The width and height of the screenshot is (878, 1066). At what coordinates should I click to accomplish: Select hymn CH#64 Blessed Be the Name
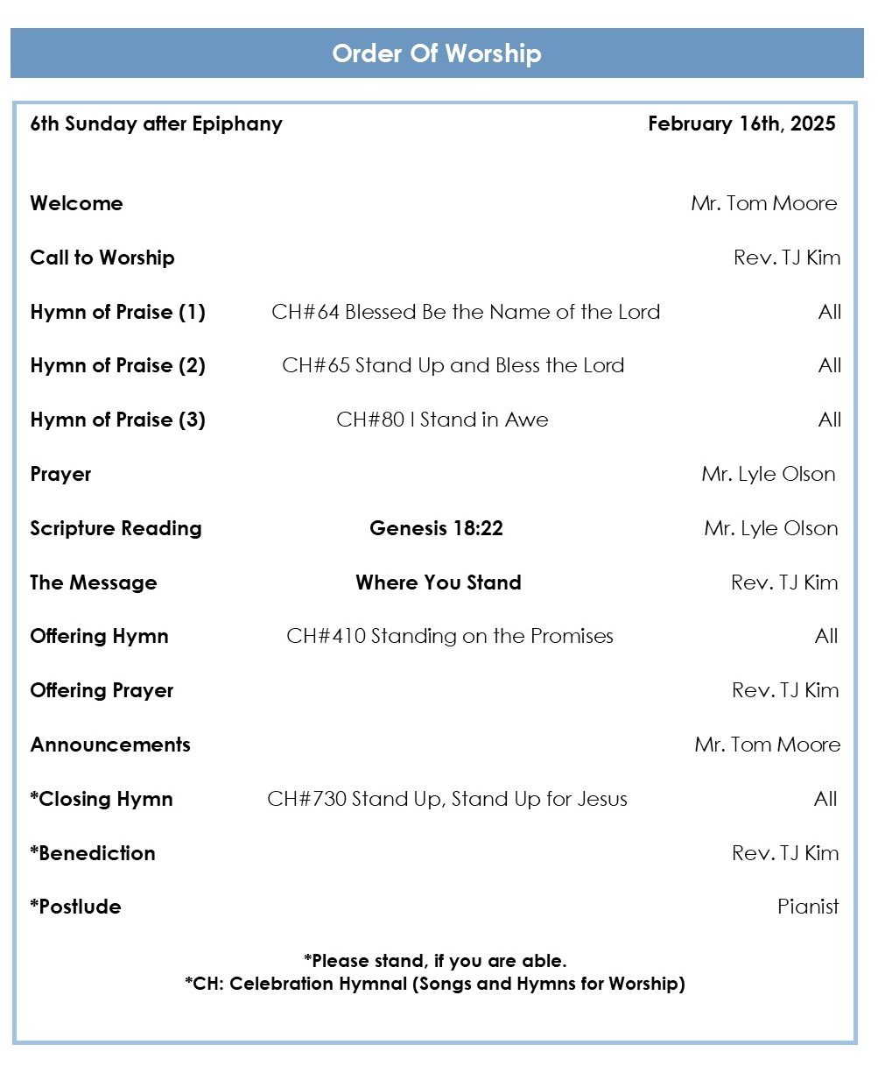coord(466,312)
